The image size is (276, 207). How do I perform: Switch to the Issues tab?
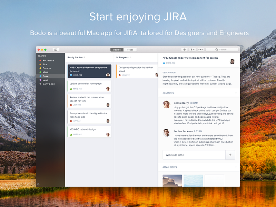[x=130, y=50]
